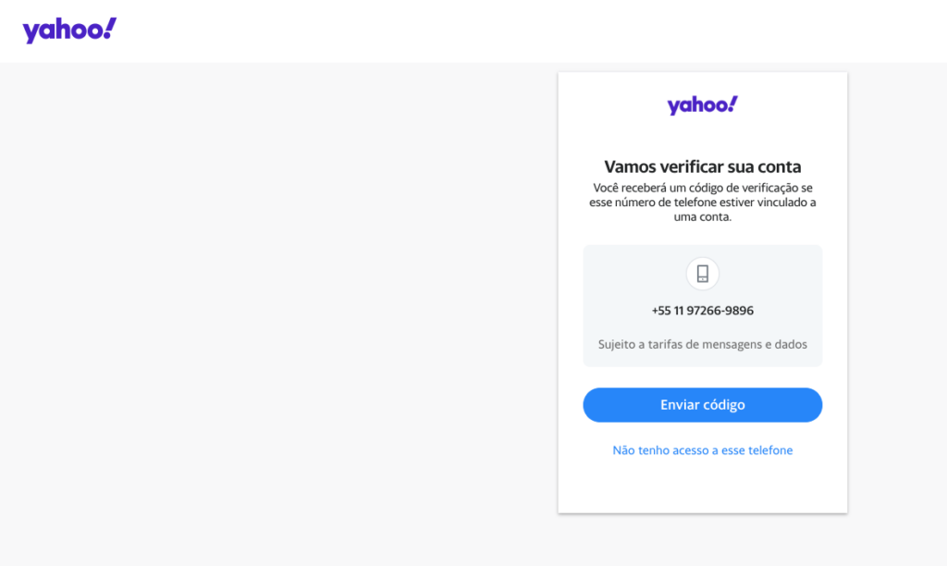
Task: Click the purple yahoo wordmark top left
Action: 69,29
